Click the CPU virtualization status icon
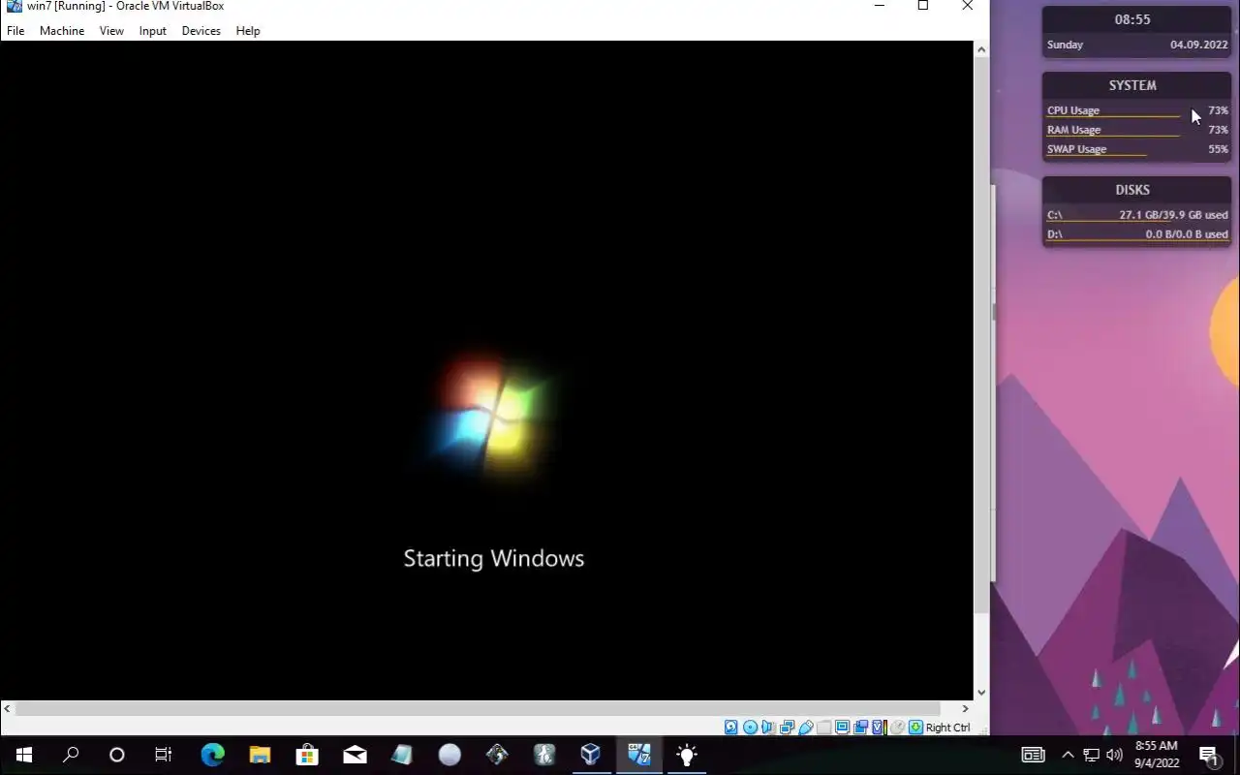 point(878,728)
